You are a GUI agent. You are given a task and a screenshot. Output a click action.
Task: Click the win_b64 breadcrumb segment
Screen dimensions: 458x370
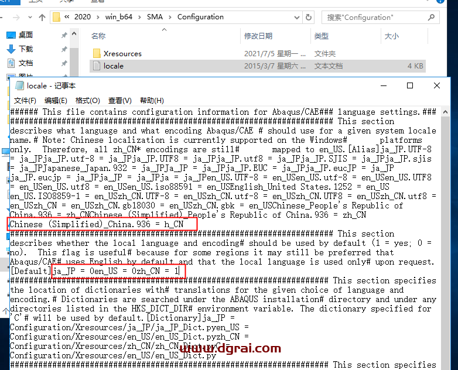[x=117, y=17]
